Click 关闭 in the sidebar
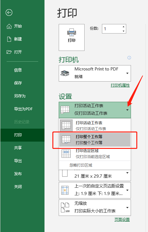This screenshot has width=148, height=232. [x=18, y=186]
